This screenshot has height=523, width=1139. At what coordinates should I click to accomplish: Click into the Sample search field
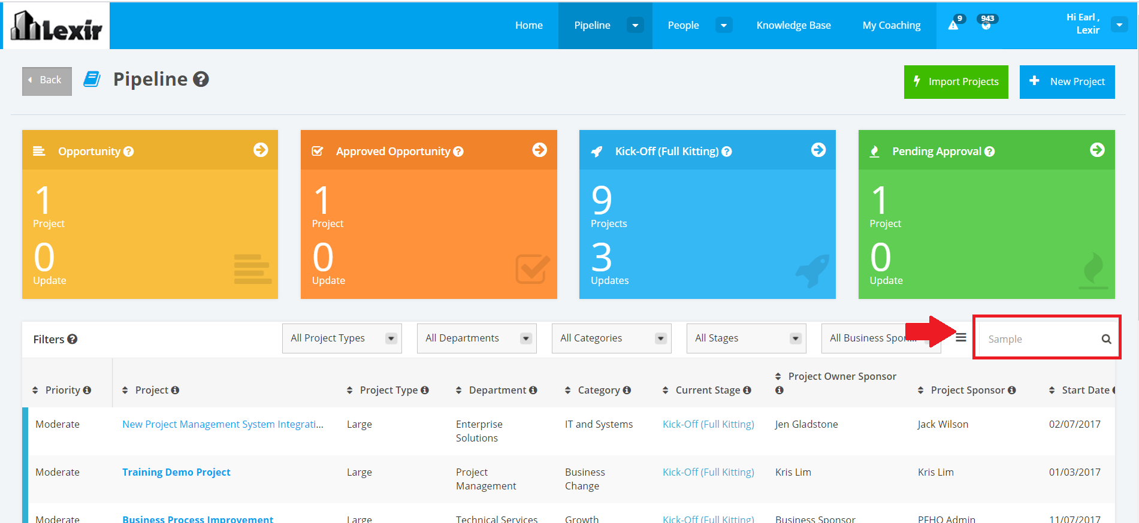(1040, 339)
